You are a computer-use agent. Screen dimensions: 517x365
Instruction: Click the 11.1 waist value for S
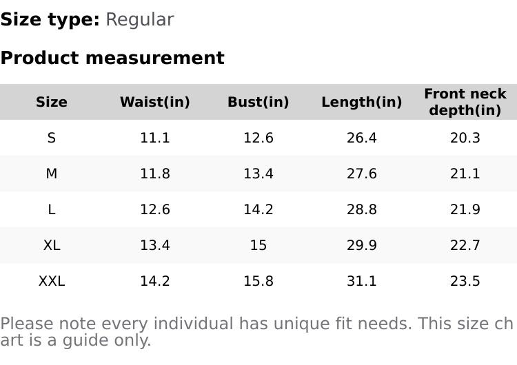tap(154, 138)
